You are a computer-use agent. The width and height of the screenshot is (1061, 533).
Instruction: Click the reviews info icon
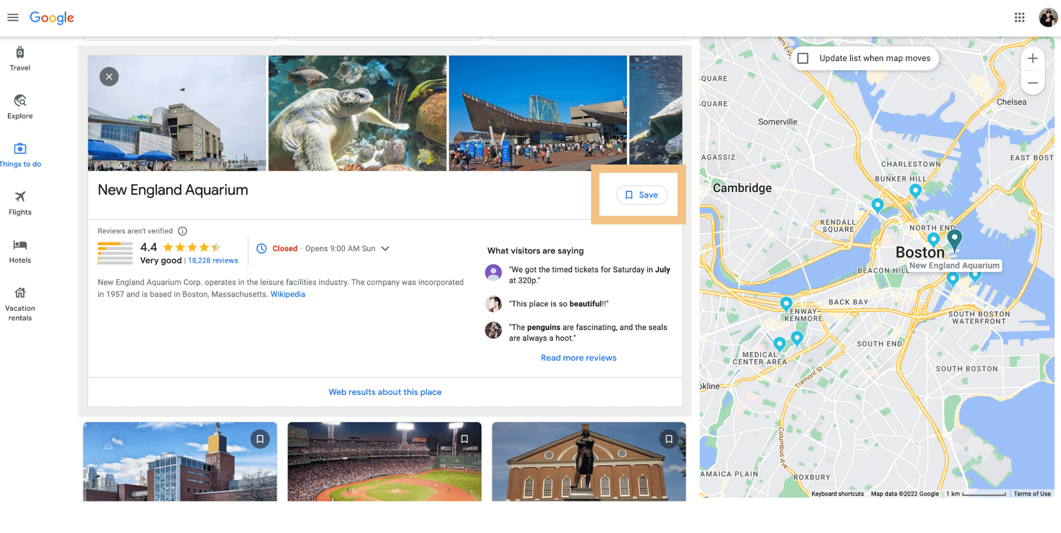[x=182, y=231]
